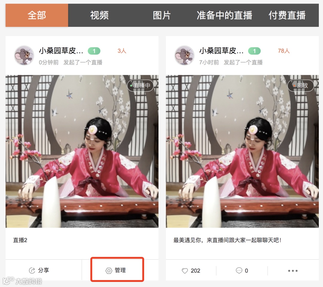Click the mouse avatar on replay post
This screenshot has height=287, width=323.
point(184,56)
